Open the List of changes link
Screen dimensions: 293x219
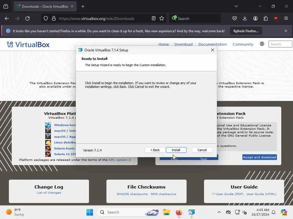49,192
